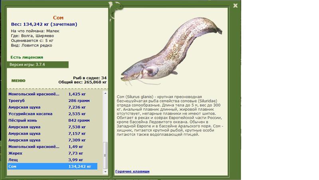This screenshot has width=319, height=180.
Task: Select Амурская щука 7,309 кг row
Action: click(x=53, y=140)
